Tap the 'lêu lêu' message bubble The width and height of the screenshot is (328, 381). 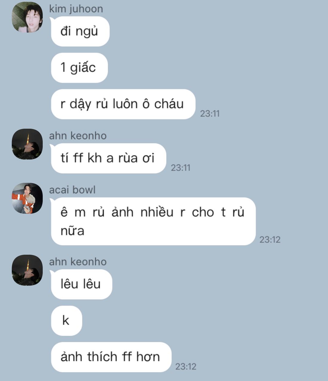pyautogui.click(x=81, y=284)
